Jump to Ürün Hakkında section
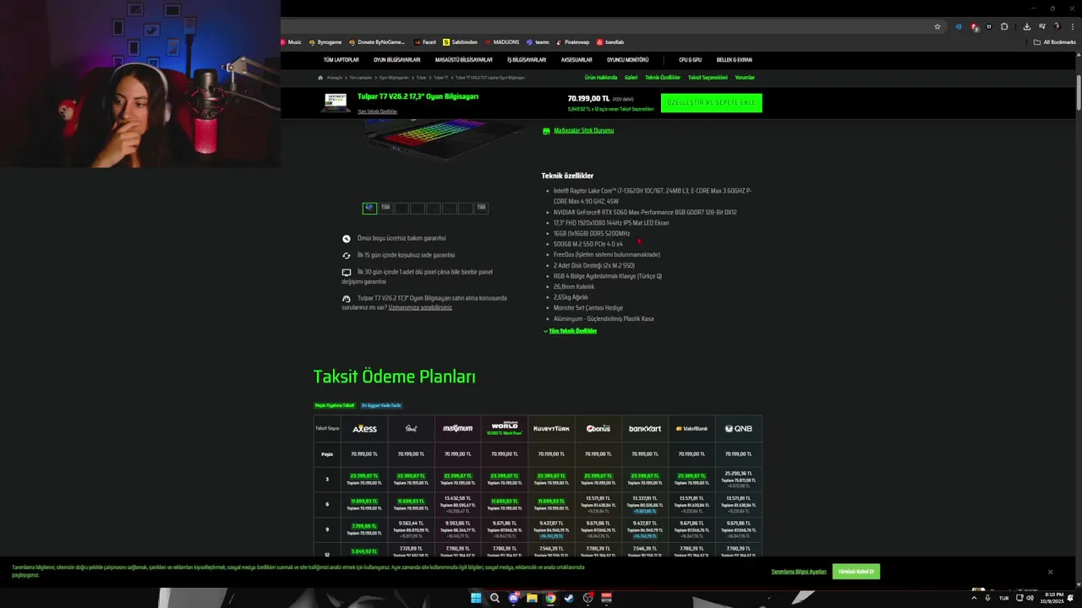This screenshot has width=1082, height=608. tap(601, 78)
